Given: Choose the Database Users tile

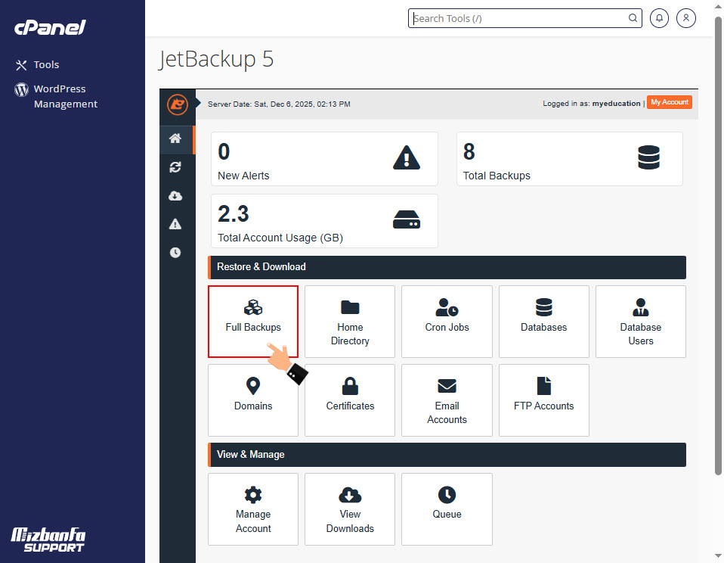Looking at the screenshot, I should point(640,321).
